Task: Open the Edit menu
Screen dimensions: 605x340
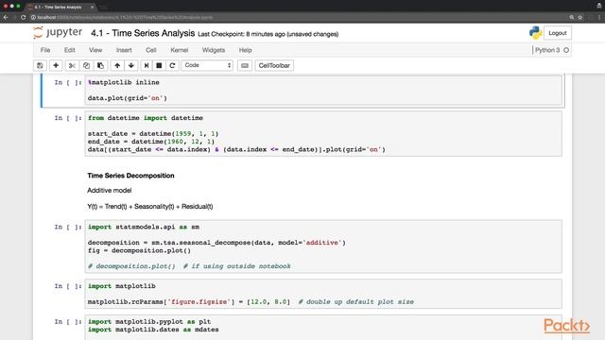Action: pyautogui.click(x=69, y=50)
